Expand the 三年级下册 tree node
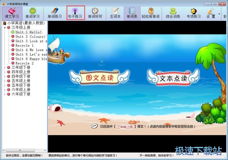 click(x=5, y=68)
